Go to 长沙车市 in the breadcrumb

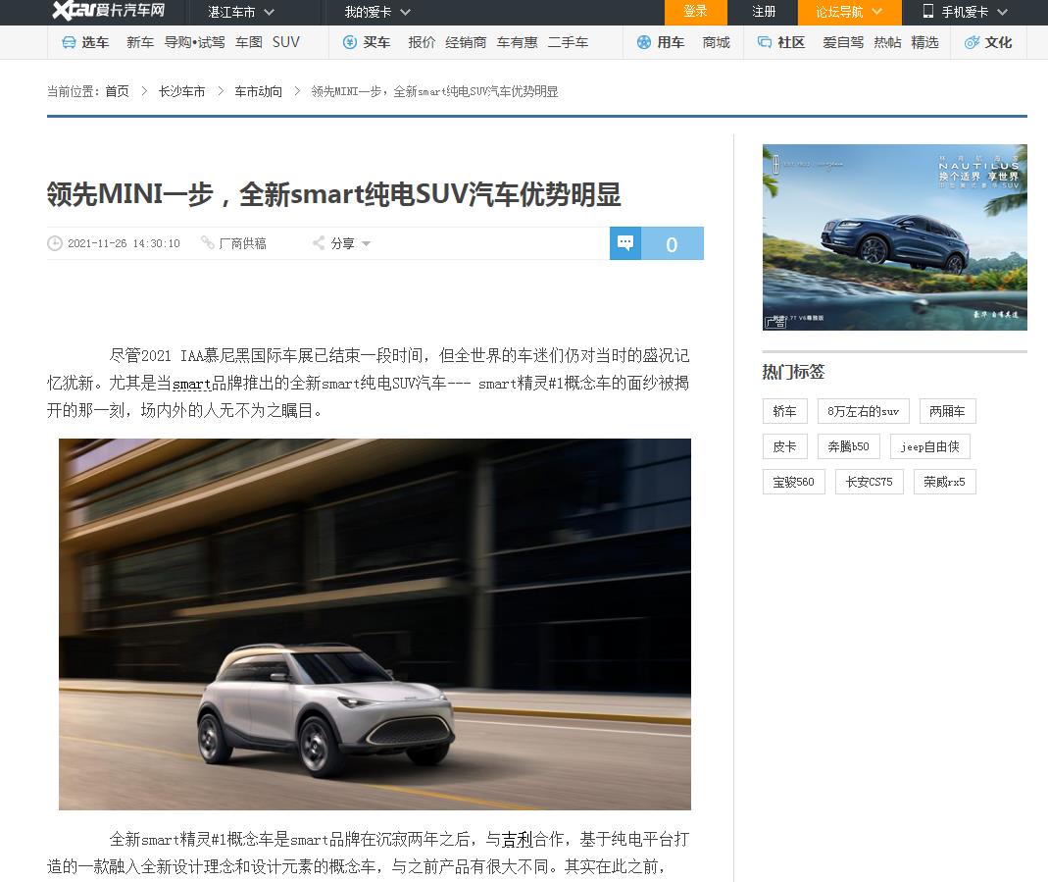(181, 91)
